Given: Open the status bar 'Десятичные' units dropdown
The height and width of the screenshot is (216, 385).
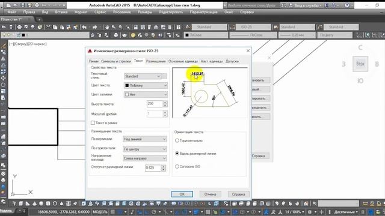Looking at the screenshot, I should [346, 212].
